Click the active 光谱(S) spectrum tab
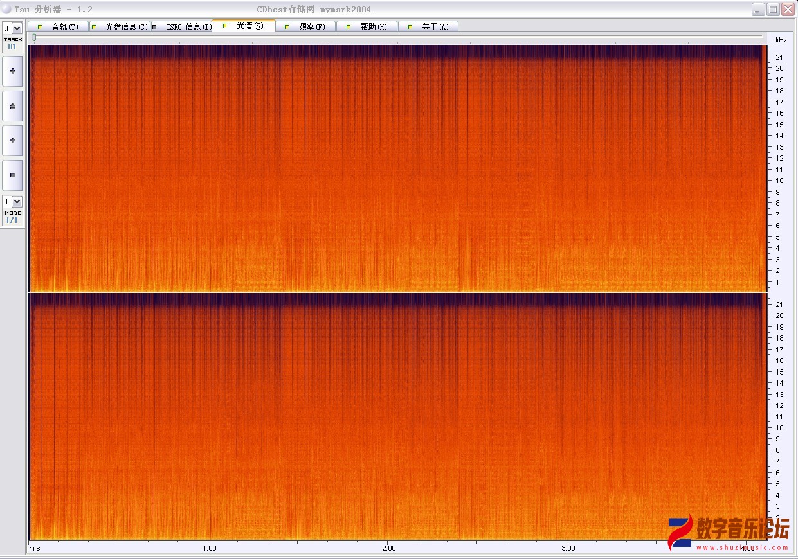This screenshot has height=559, width=798. (244, 26)
